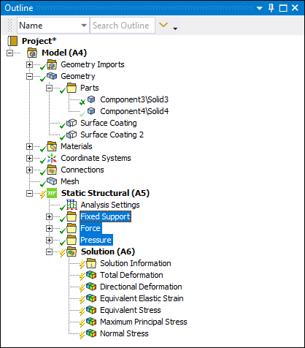This screenshot has width=305, height=348.
Task: Collapse the Static Structural (A5) node
Action: pyautogui.click(x=29, y=193)
